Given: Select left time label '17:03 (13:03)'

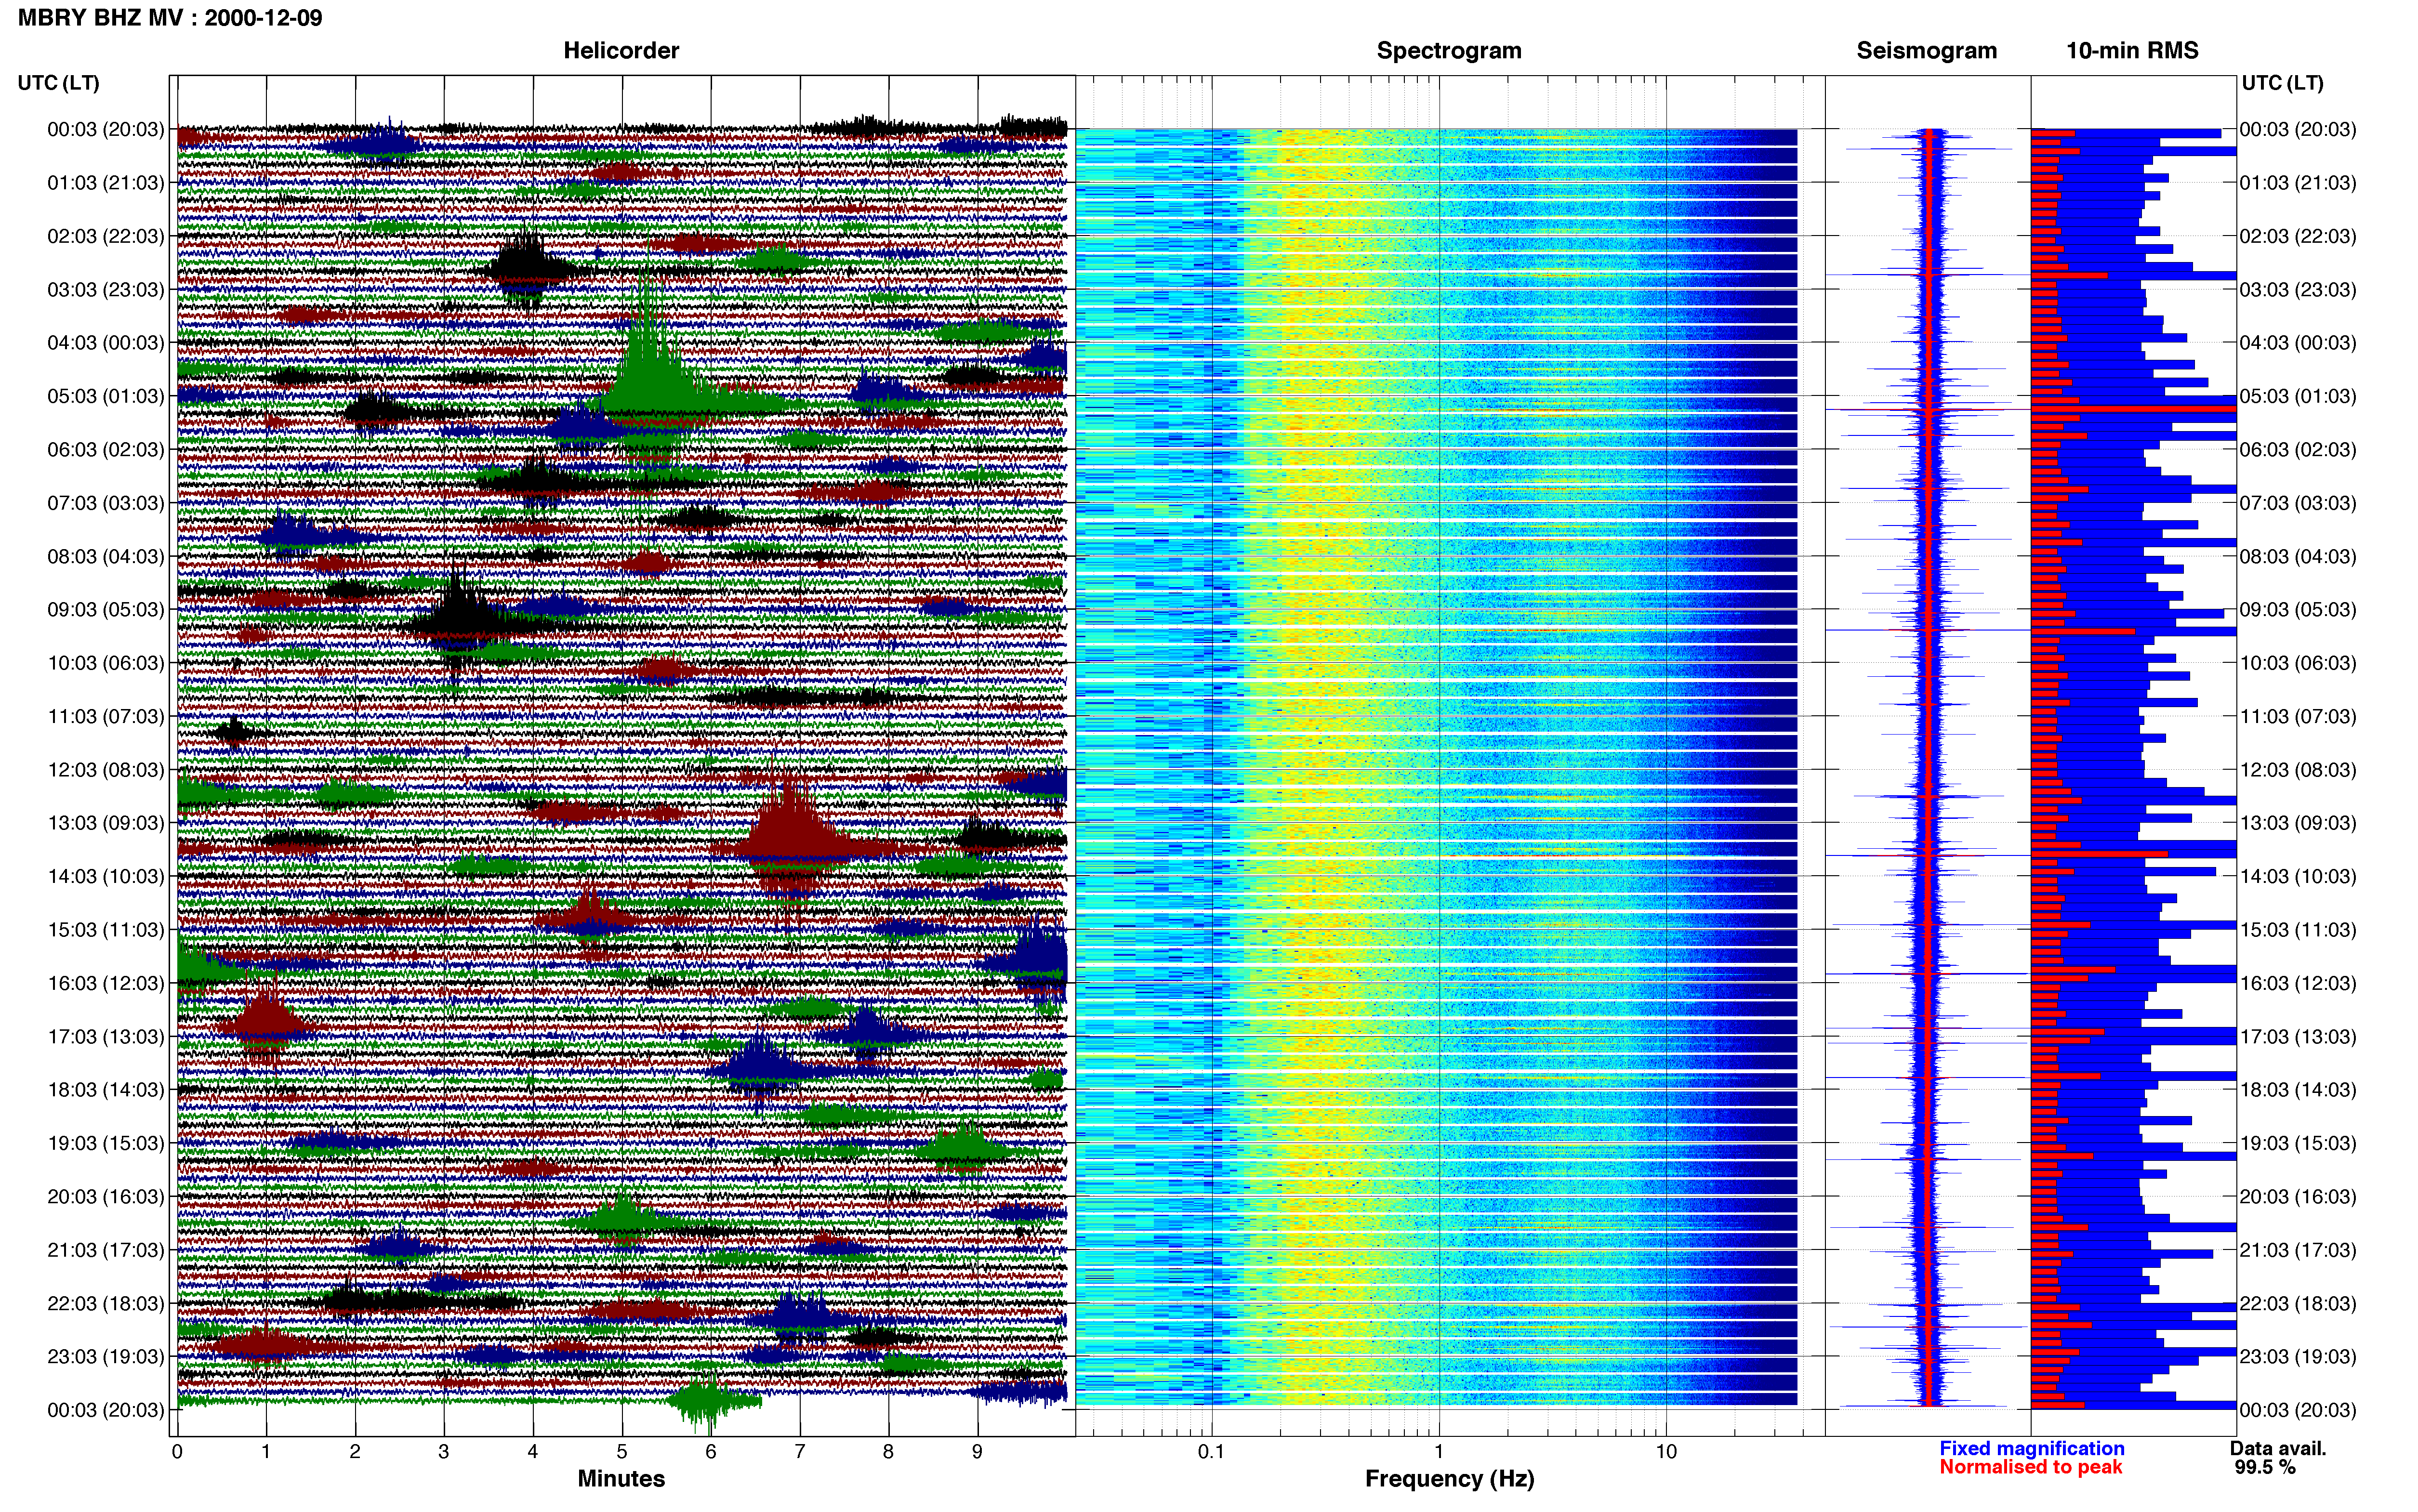Looking at the screenshot, I should coord(105,1036).
